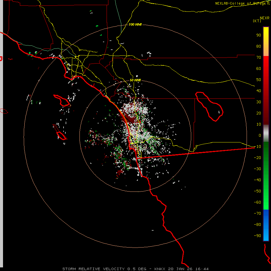Click the -90 knot scale label
The width and height of the screenshot is (271, 271).
[257, 235]
